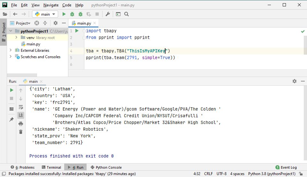Pin the run tab with pin icon
Screen dimensions: 307x177
[12, 119]
